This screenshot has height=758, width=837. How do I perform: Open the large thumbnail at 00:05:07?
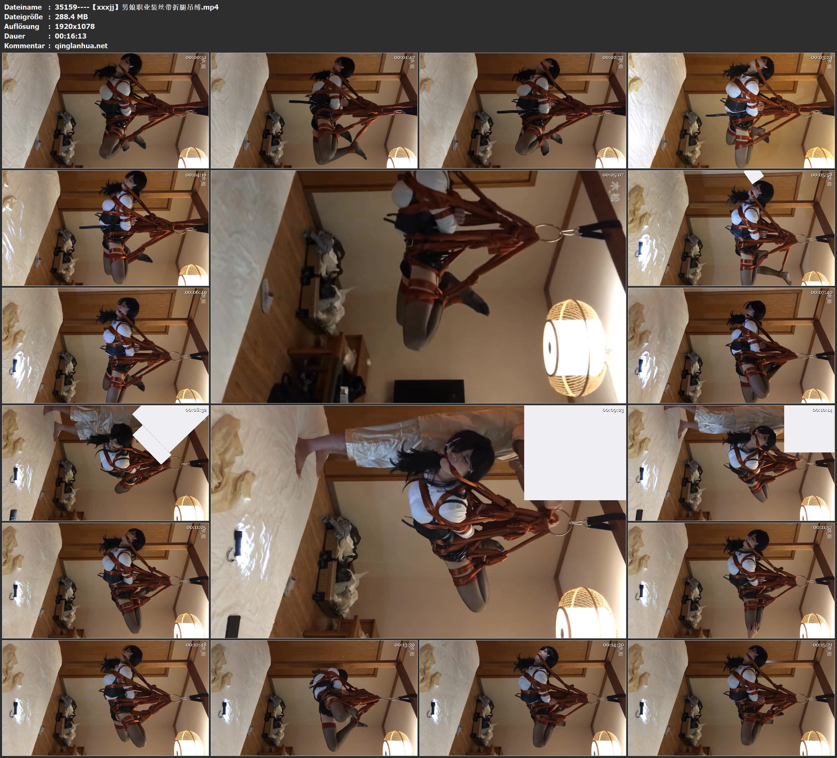[418, 287]
